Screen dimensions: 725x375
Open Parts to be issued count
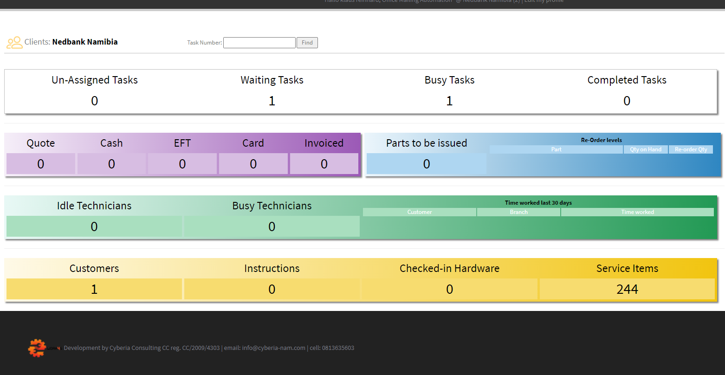[427, 164]
